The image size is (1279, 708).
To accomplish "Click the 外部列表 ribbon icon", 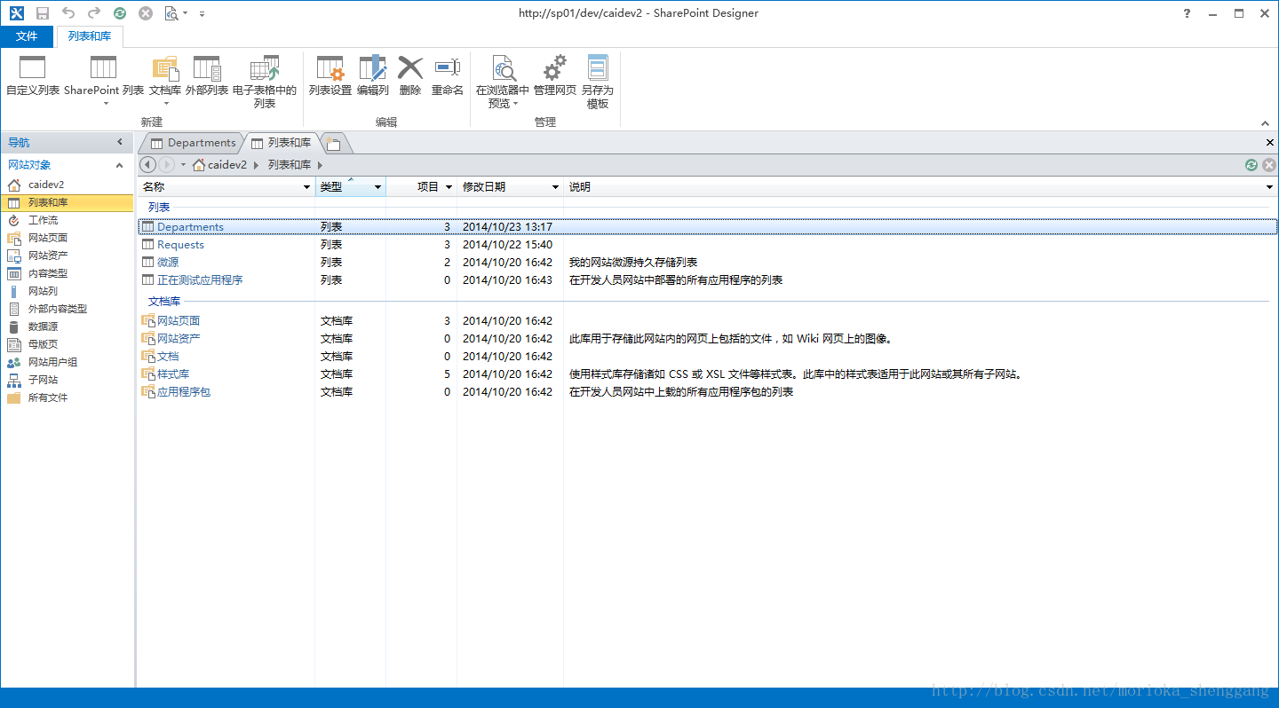I will 207,68.
